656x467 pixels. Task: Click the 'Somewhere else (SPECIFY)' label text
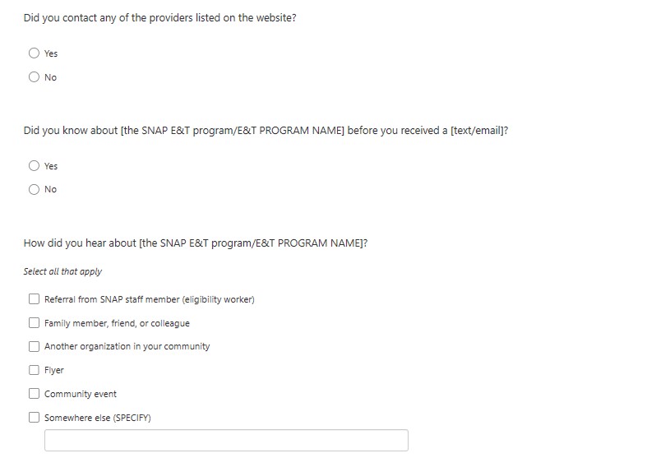click(97, 418)
